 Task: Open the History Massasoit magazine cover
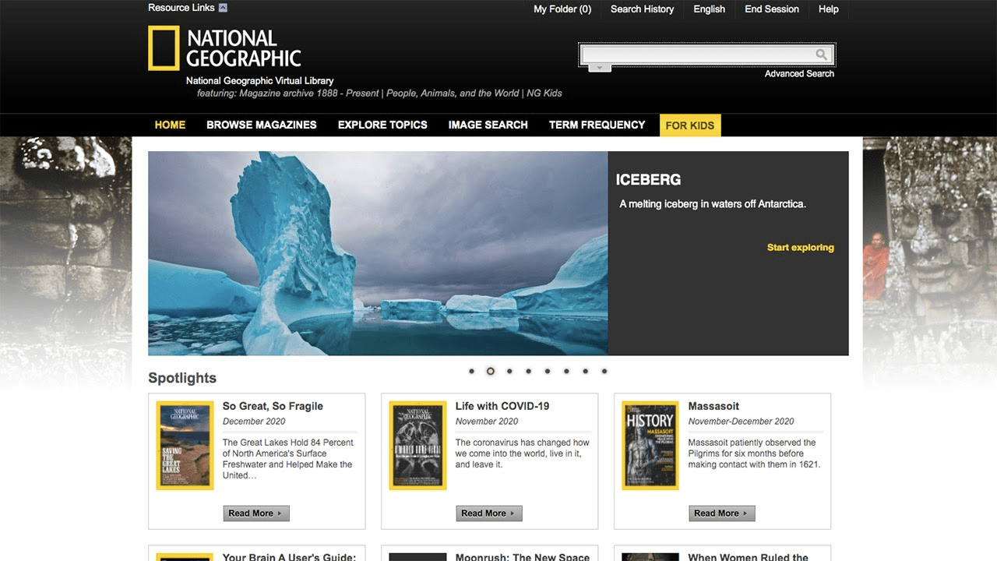[650, 446]
